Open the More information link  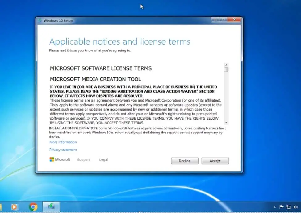pyautogui.click(x=63, y=142)
